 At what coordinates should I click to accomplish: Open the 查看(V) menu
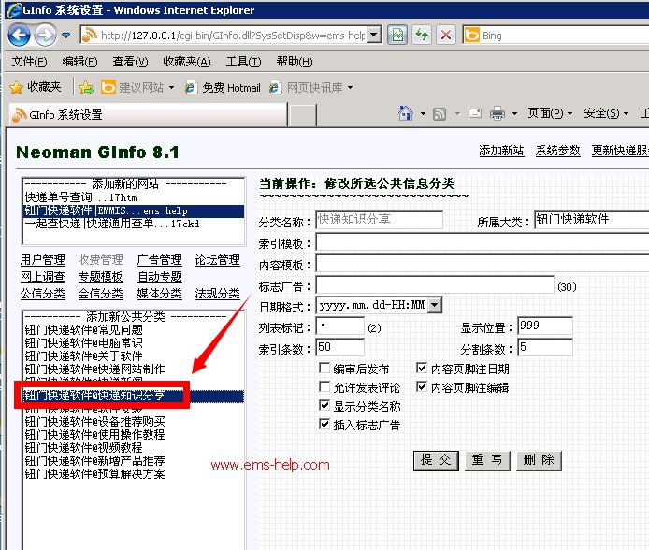point(130,62)
